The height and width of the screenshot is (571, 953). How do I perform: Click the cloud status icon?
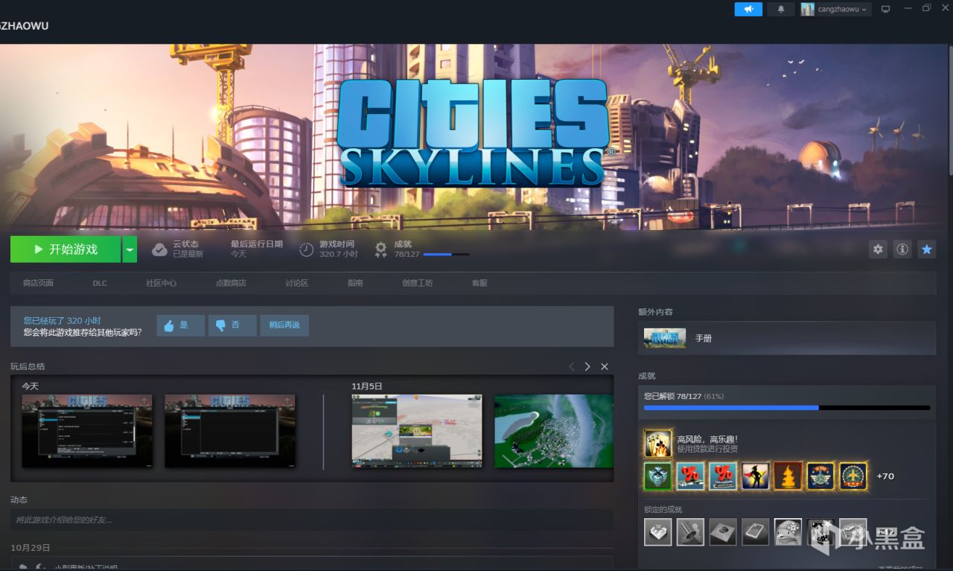point(159,249)
